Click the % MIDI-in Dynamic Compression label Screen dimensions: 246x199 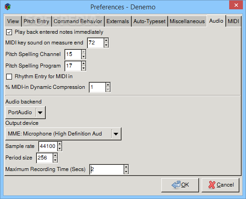coord(45,87)
